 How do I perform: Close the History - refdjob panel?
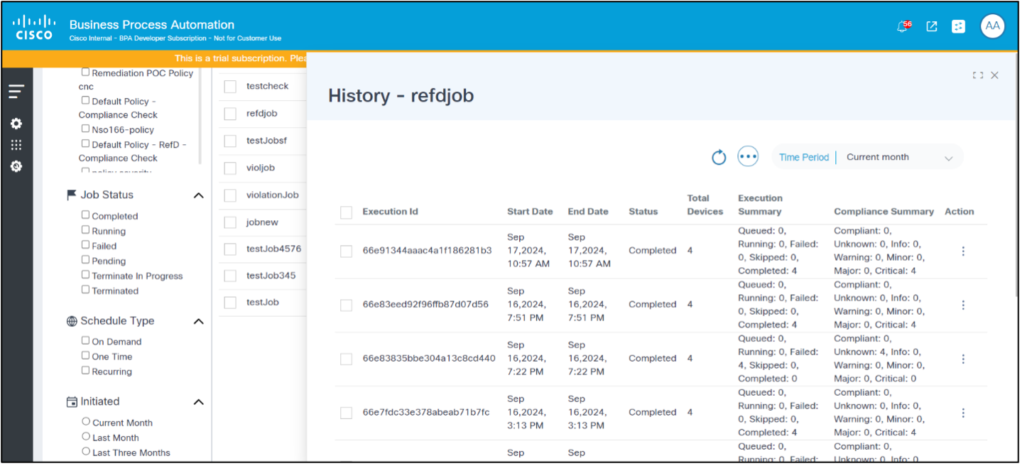click(x=995, y=75)
